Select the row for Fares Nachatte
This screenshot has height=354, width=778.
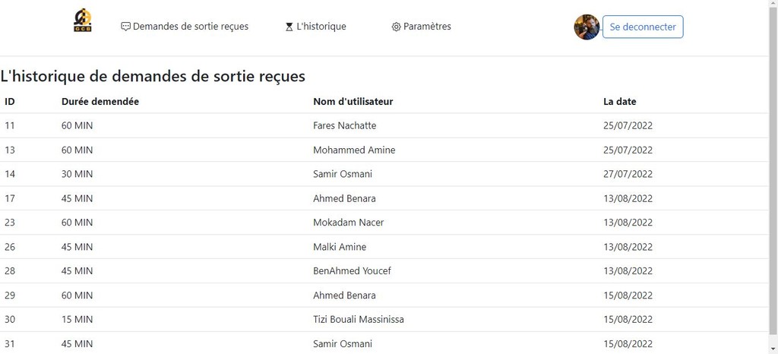click(384, 125)
